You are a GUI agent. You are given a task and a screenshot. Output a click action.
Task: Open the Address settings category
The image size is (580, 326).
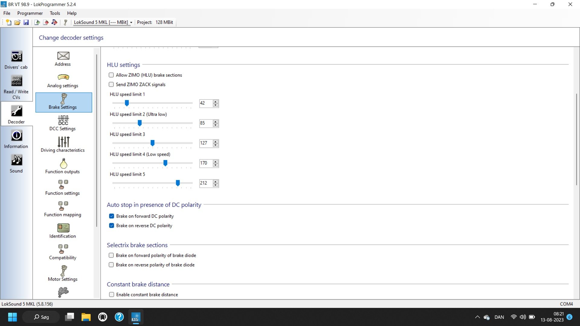click(x=63, y=59)
